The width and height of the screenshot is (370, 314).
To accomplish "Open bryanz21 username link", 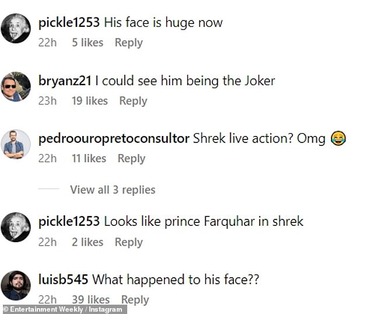I will [x=65, y=81].
